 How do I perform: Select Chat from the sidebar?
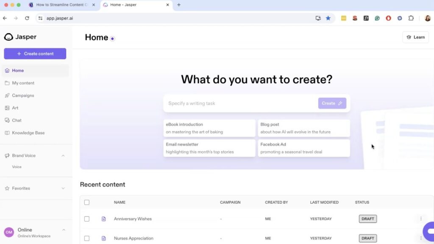pyautogui.click(x=16, y=120)
